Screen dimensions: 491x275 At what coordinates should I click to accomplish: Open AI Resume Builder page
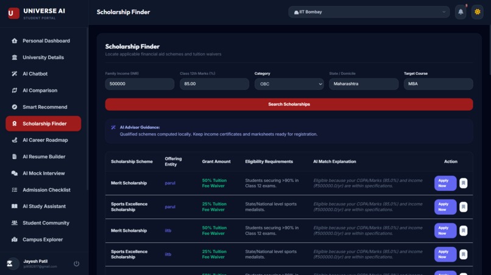(x=43, y=157)
